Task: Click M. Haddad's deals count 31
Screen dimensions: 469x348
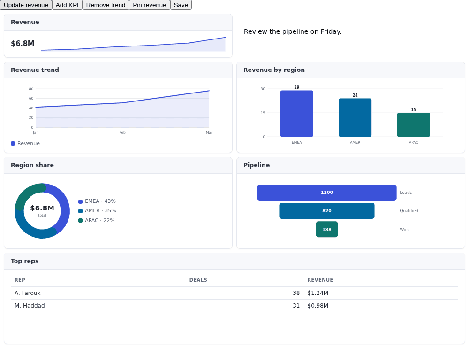Action: tap(296, 306)
